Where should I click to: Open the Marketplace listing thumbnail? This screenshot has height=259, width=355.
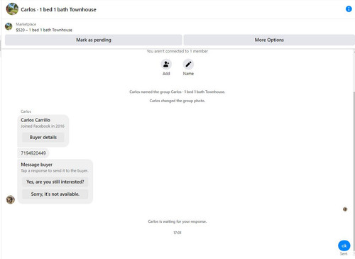click(x=9, y=26)
